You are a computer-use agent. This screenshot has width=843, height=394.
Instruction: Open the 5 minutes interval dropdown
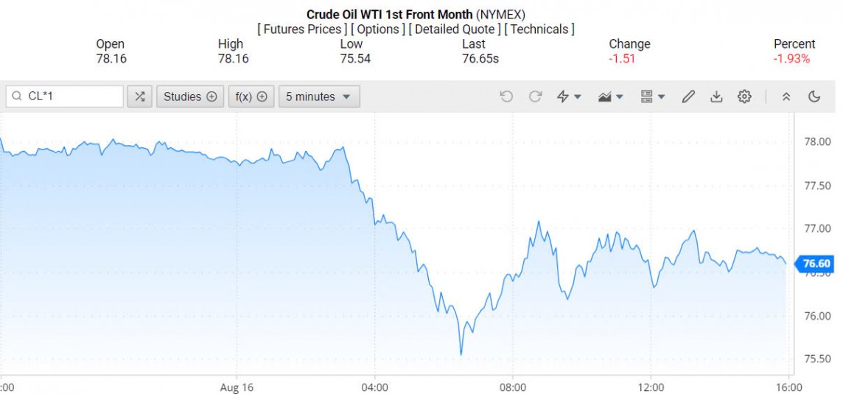(319, 96)
